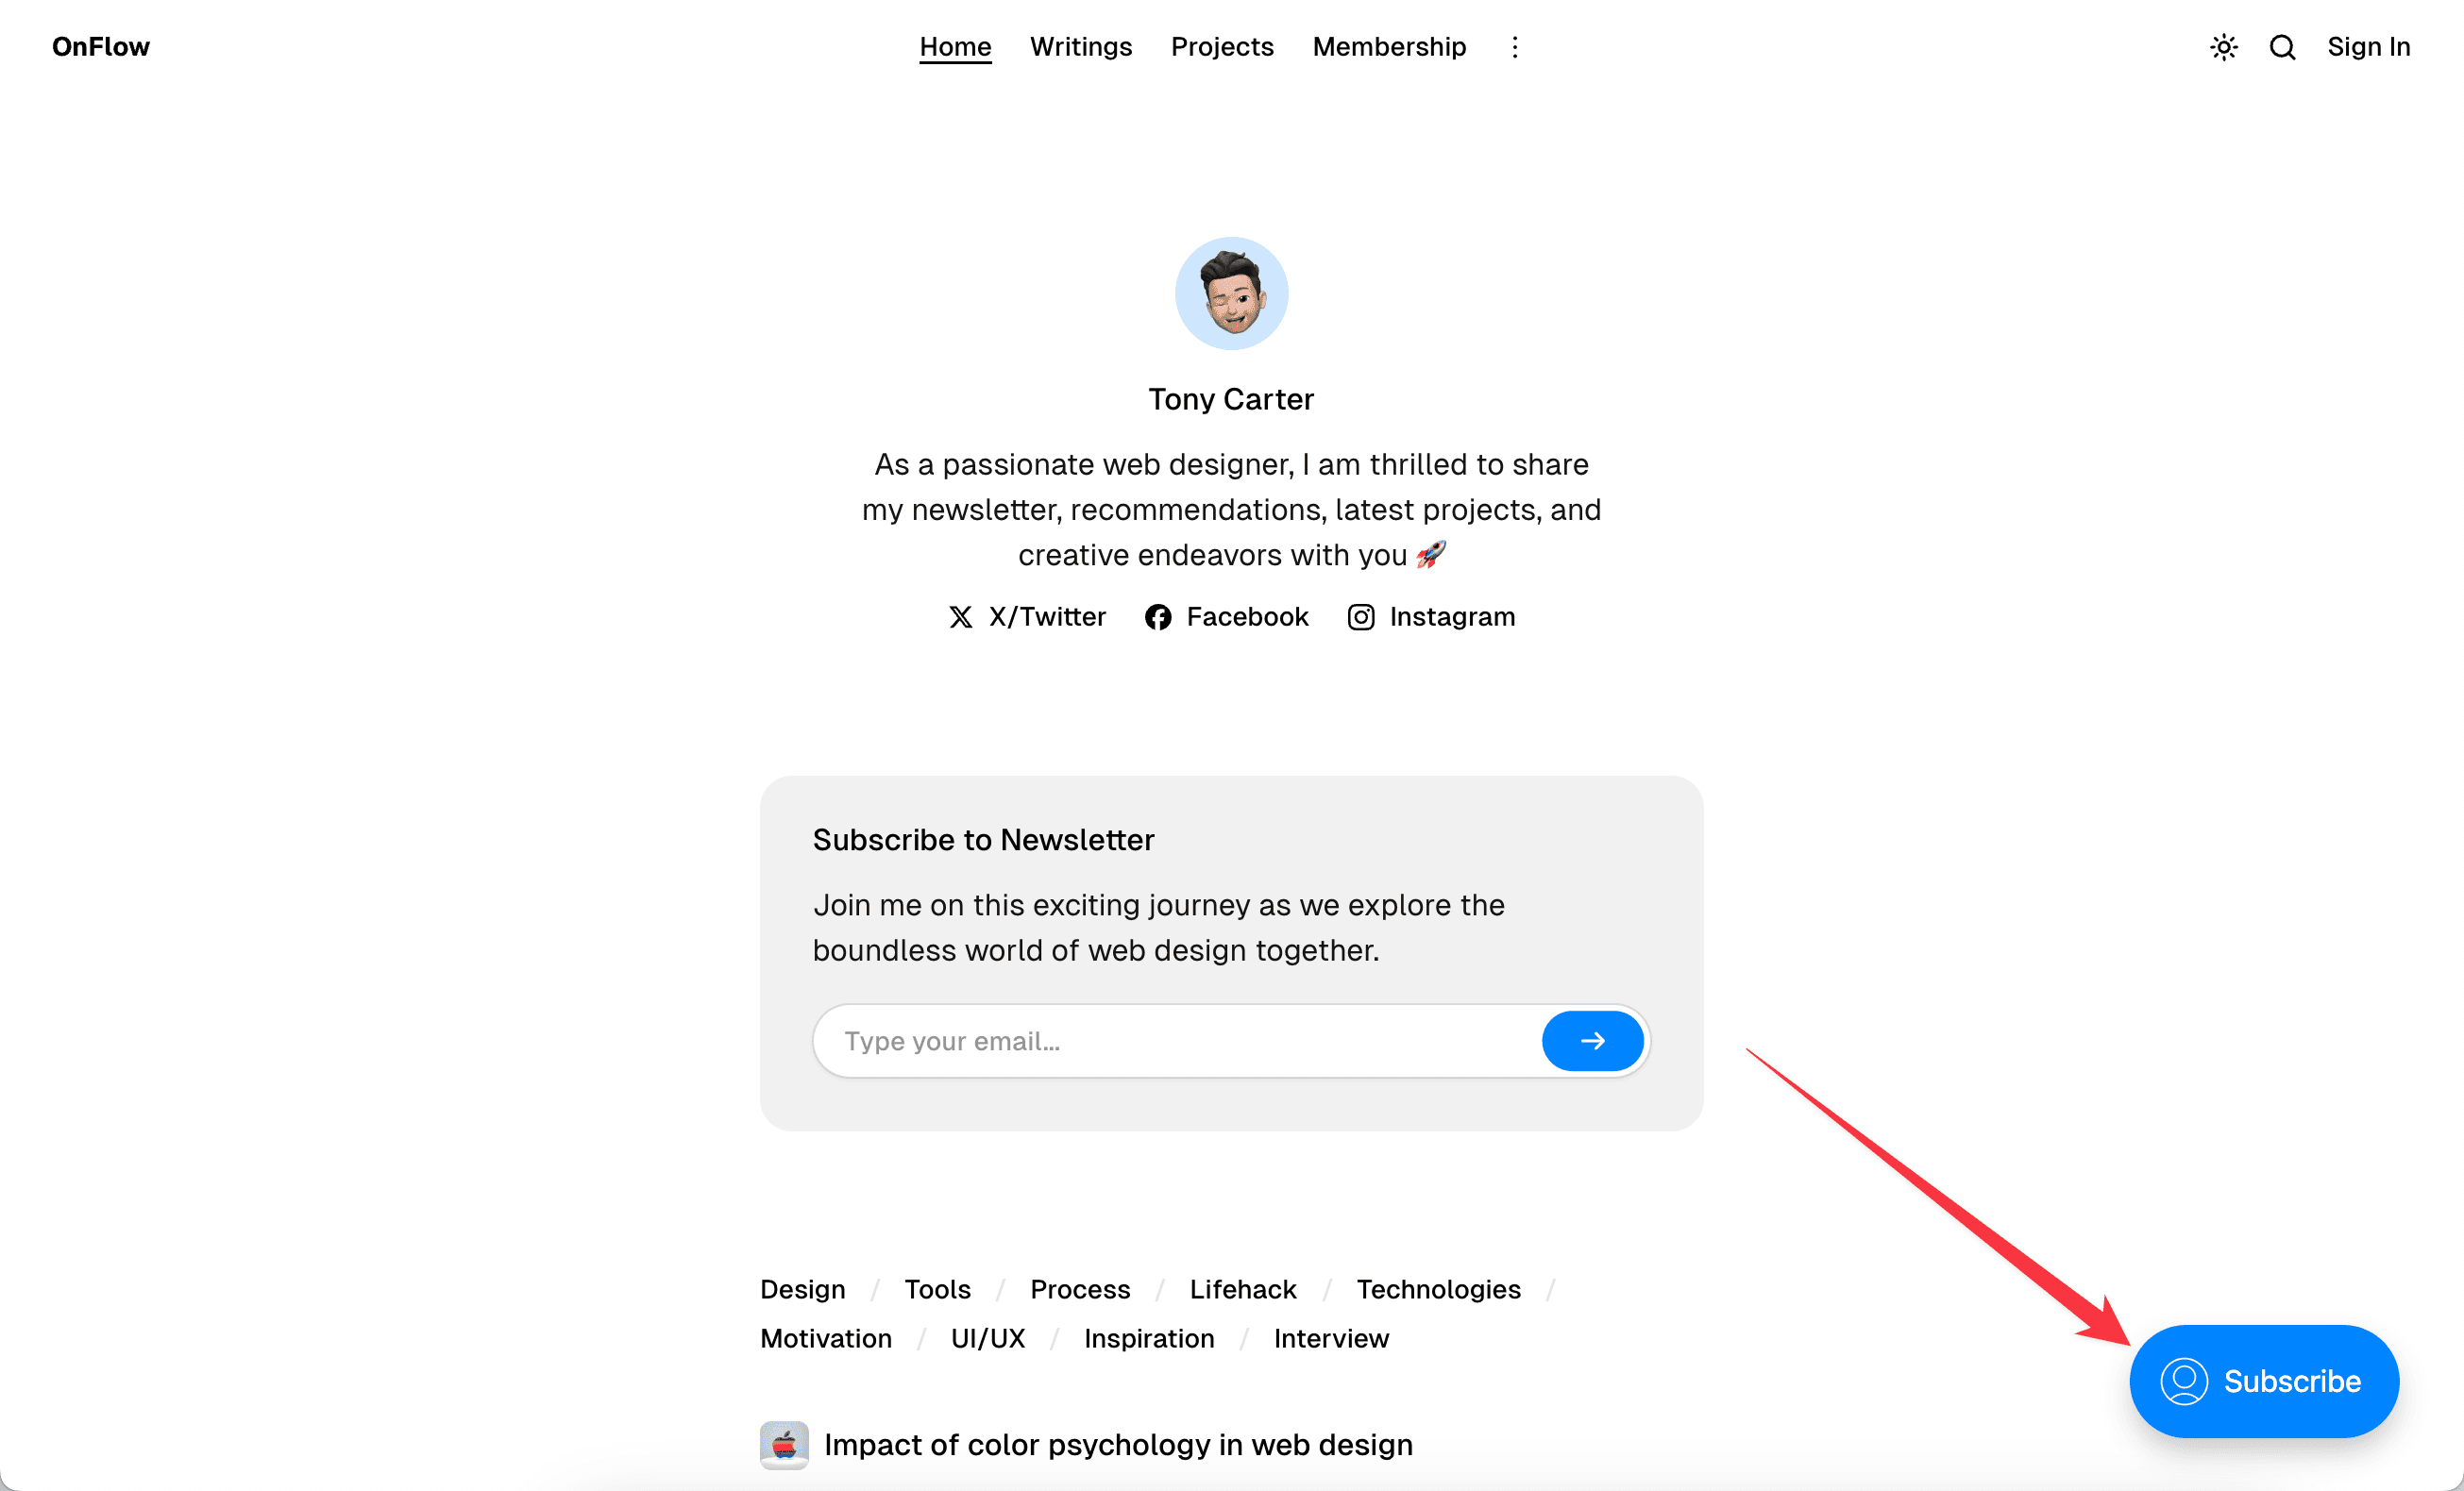This screenshot has height=1491, width=2464.
Task: Click the arrow submit button in email field
Action: click(1593, 1041)
